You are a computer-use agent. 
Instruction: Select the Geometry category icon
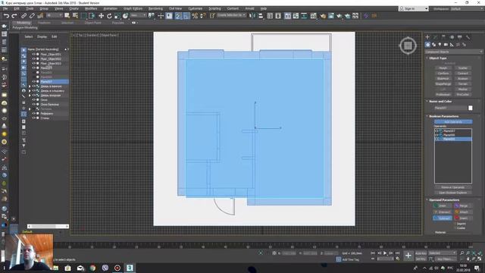point(427,45)
